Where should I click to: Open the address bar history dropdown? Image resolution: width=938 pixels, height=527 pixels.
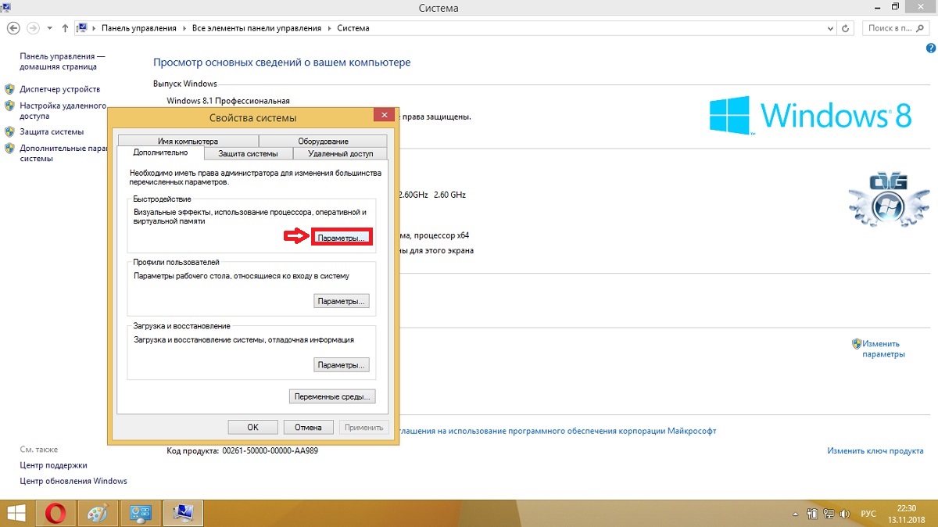[x=831, y=28]
